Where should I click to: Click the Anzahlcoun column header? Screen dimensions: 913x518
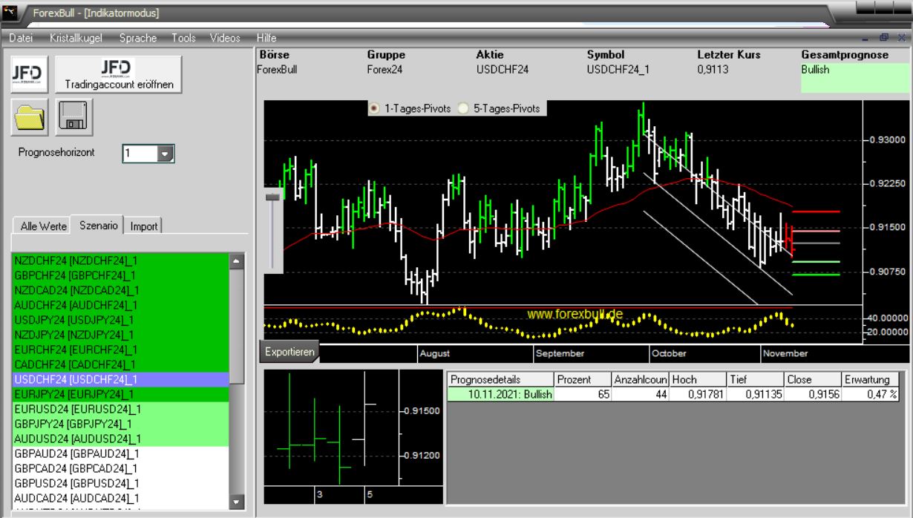coord(640,379)
